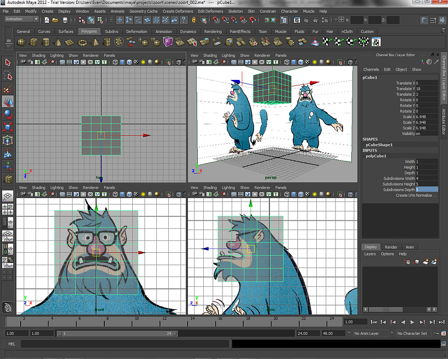Click New Scene icon in status line
Image resolution: width=448 pixels, height=359 pixels.
click(47, 20)
